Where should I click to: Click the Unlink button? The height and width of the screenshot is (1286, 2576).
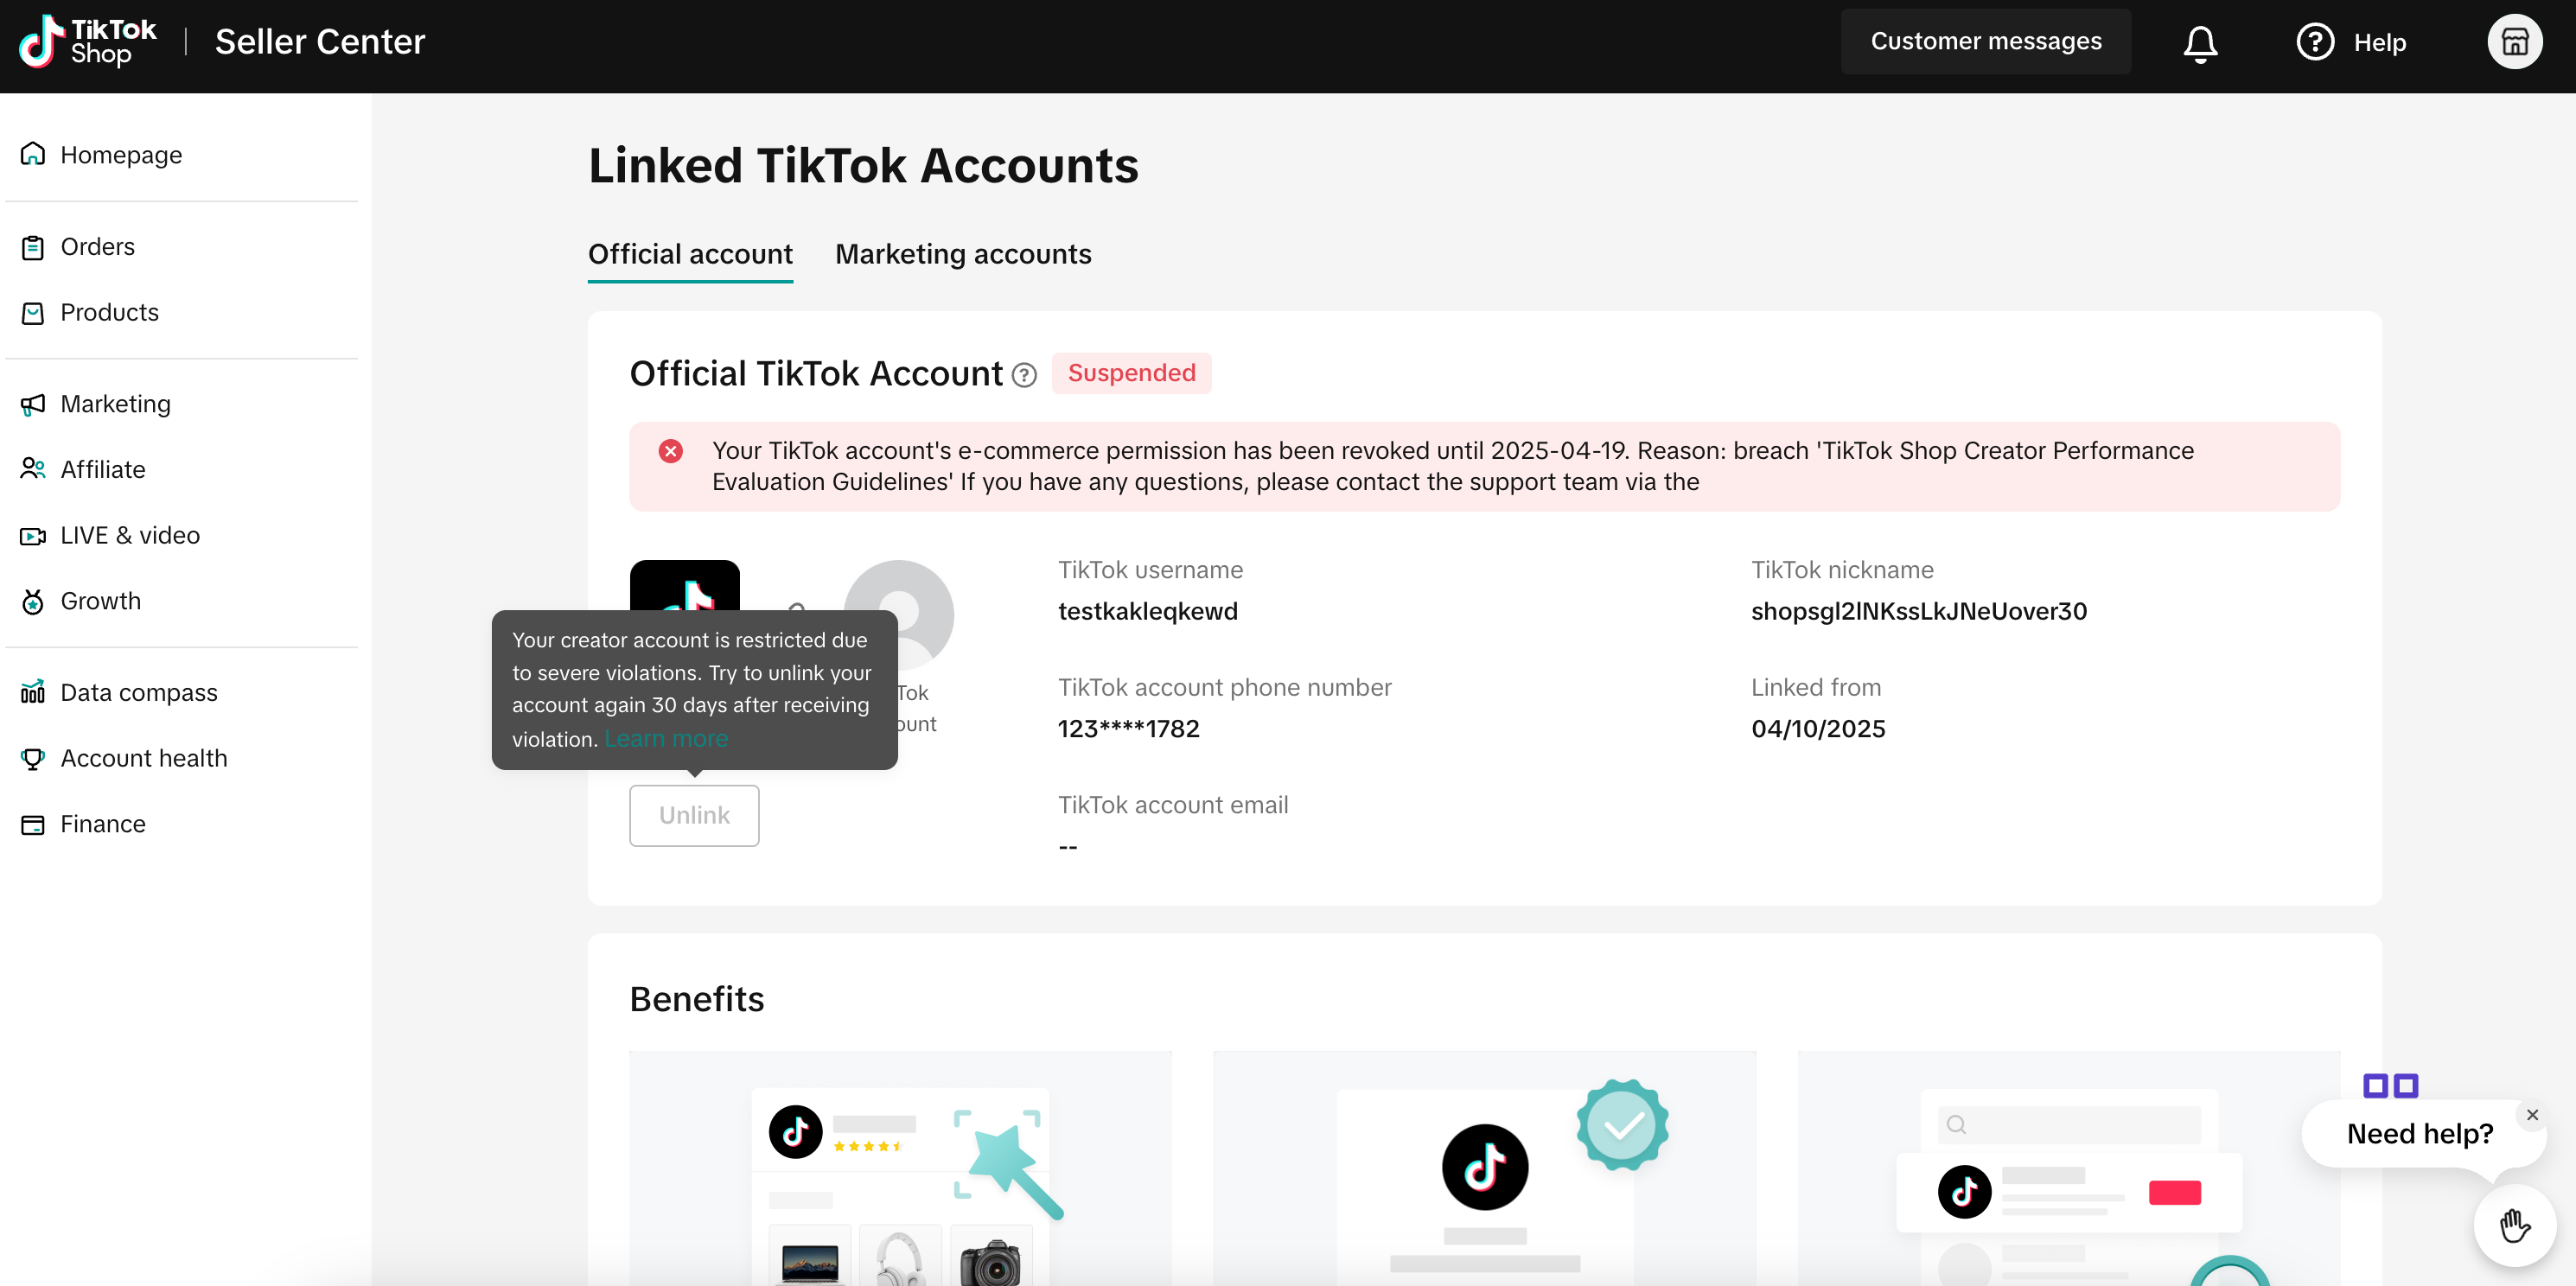click(694, 816)
